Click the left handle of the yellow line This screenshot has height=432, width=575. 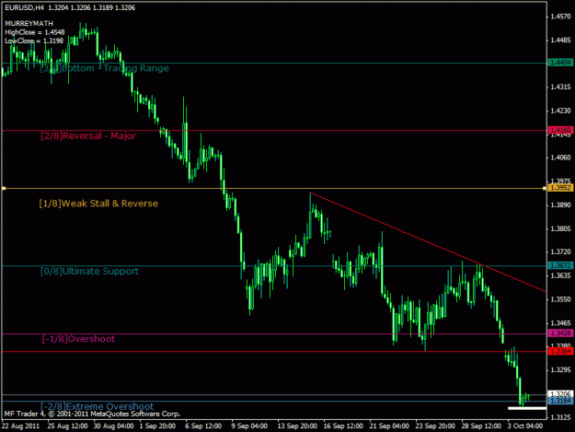(x=4, y=188)
